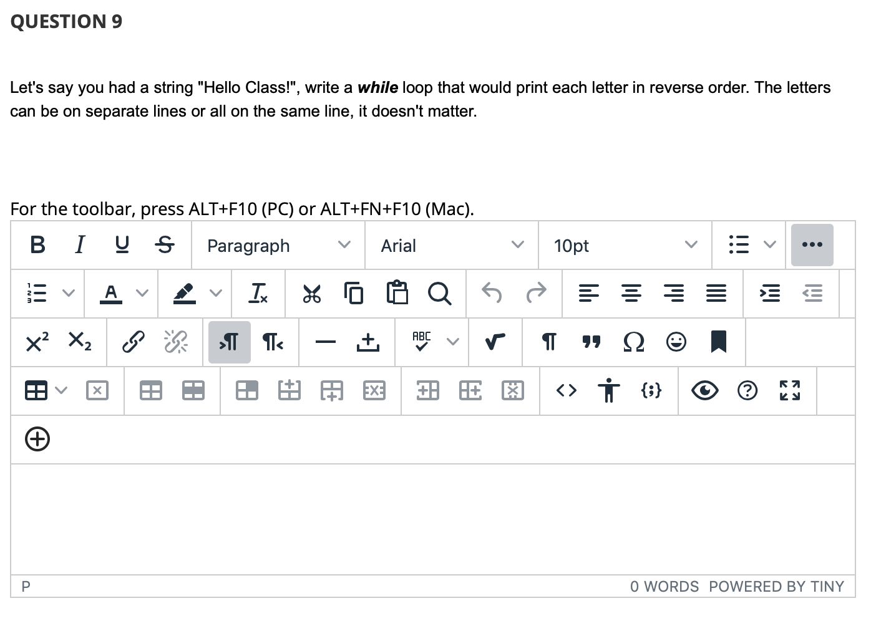Run the accessibility checker
This screenshot has width=876, height=621.
tap(608, 391)
